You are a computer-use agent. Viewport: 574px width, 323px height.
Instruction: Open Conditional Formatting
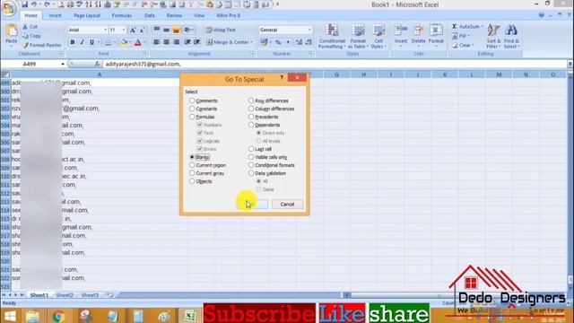coord(332,36)
